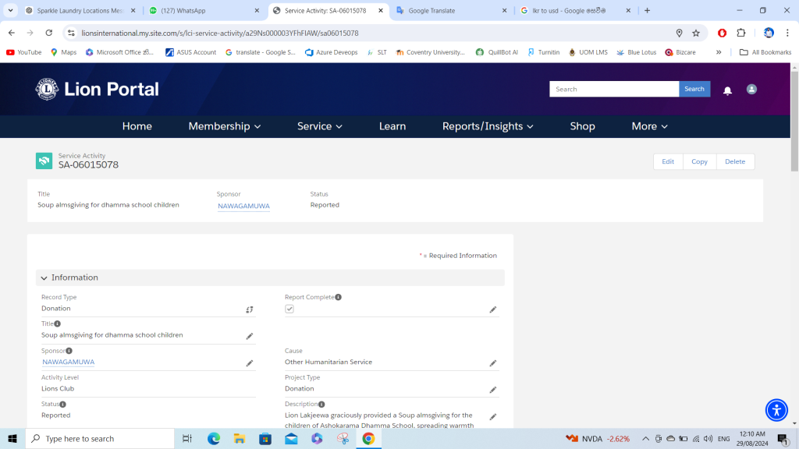
Task: Reload the page
Action: [49, 33]
